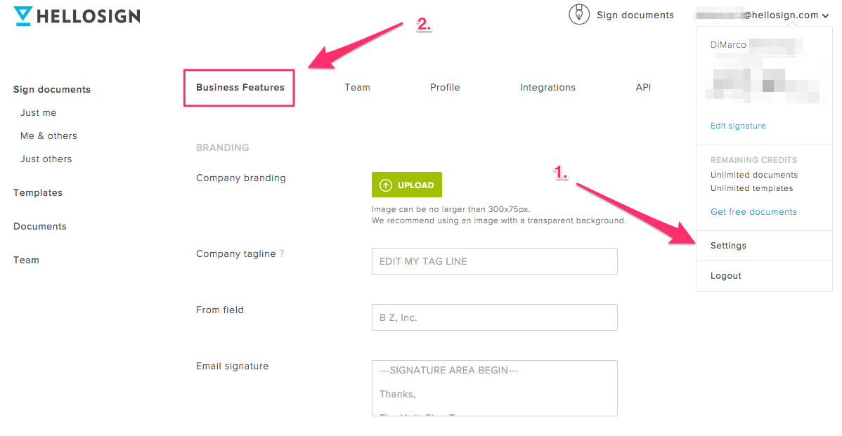This screenshot has height=436, width=842.
Task: Click inside the Email signature text area
Action: pos(495,388)
